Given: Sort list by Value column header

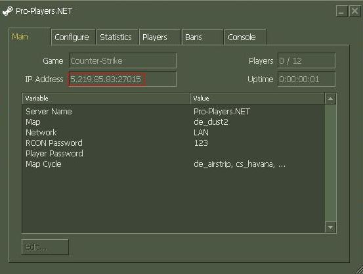Looking at the screenshot, I should (x=257, y=99).
